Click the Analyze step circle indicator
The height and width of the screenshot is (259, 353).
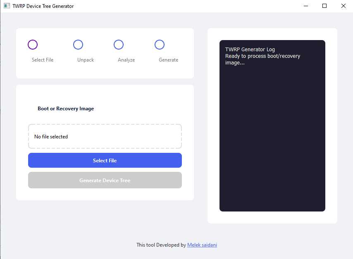point(119,45)
